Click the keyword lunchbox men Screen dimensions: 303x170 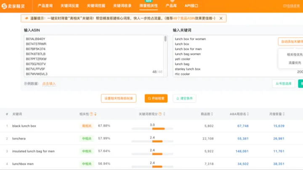(x=23, y=164)
